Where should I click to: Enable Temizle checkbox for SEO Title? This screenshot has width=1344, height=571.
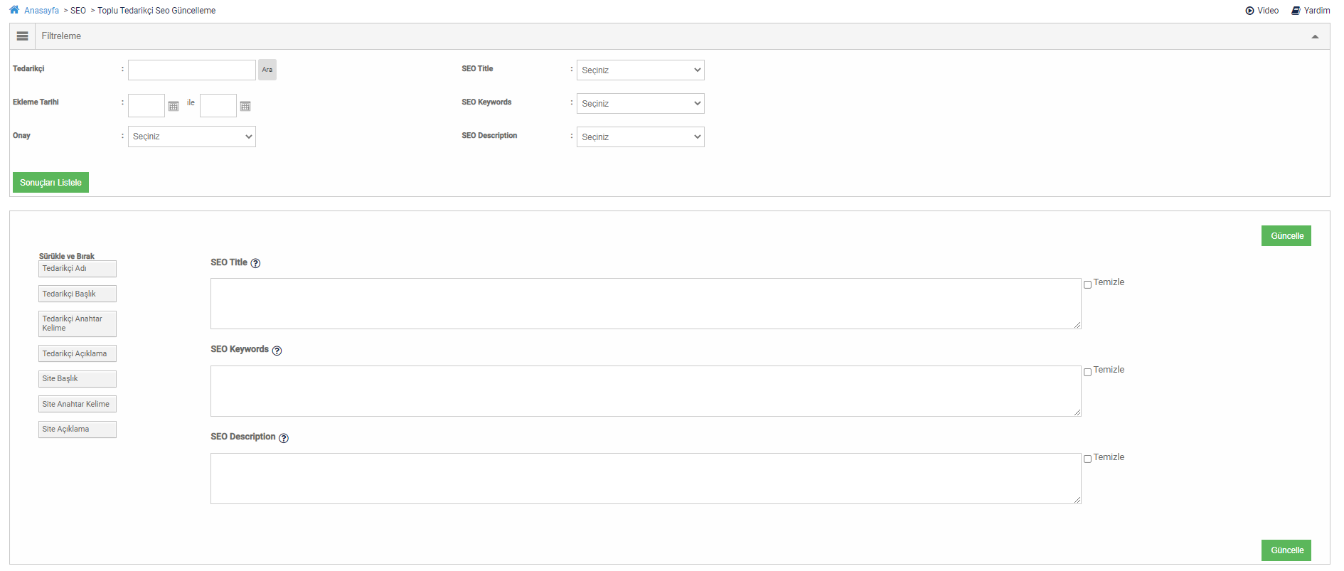(1087, 284)
